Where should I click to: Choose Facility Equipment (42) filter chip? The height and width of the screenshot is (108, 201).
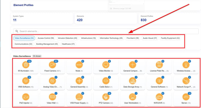click(x=170, y=38)
